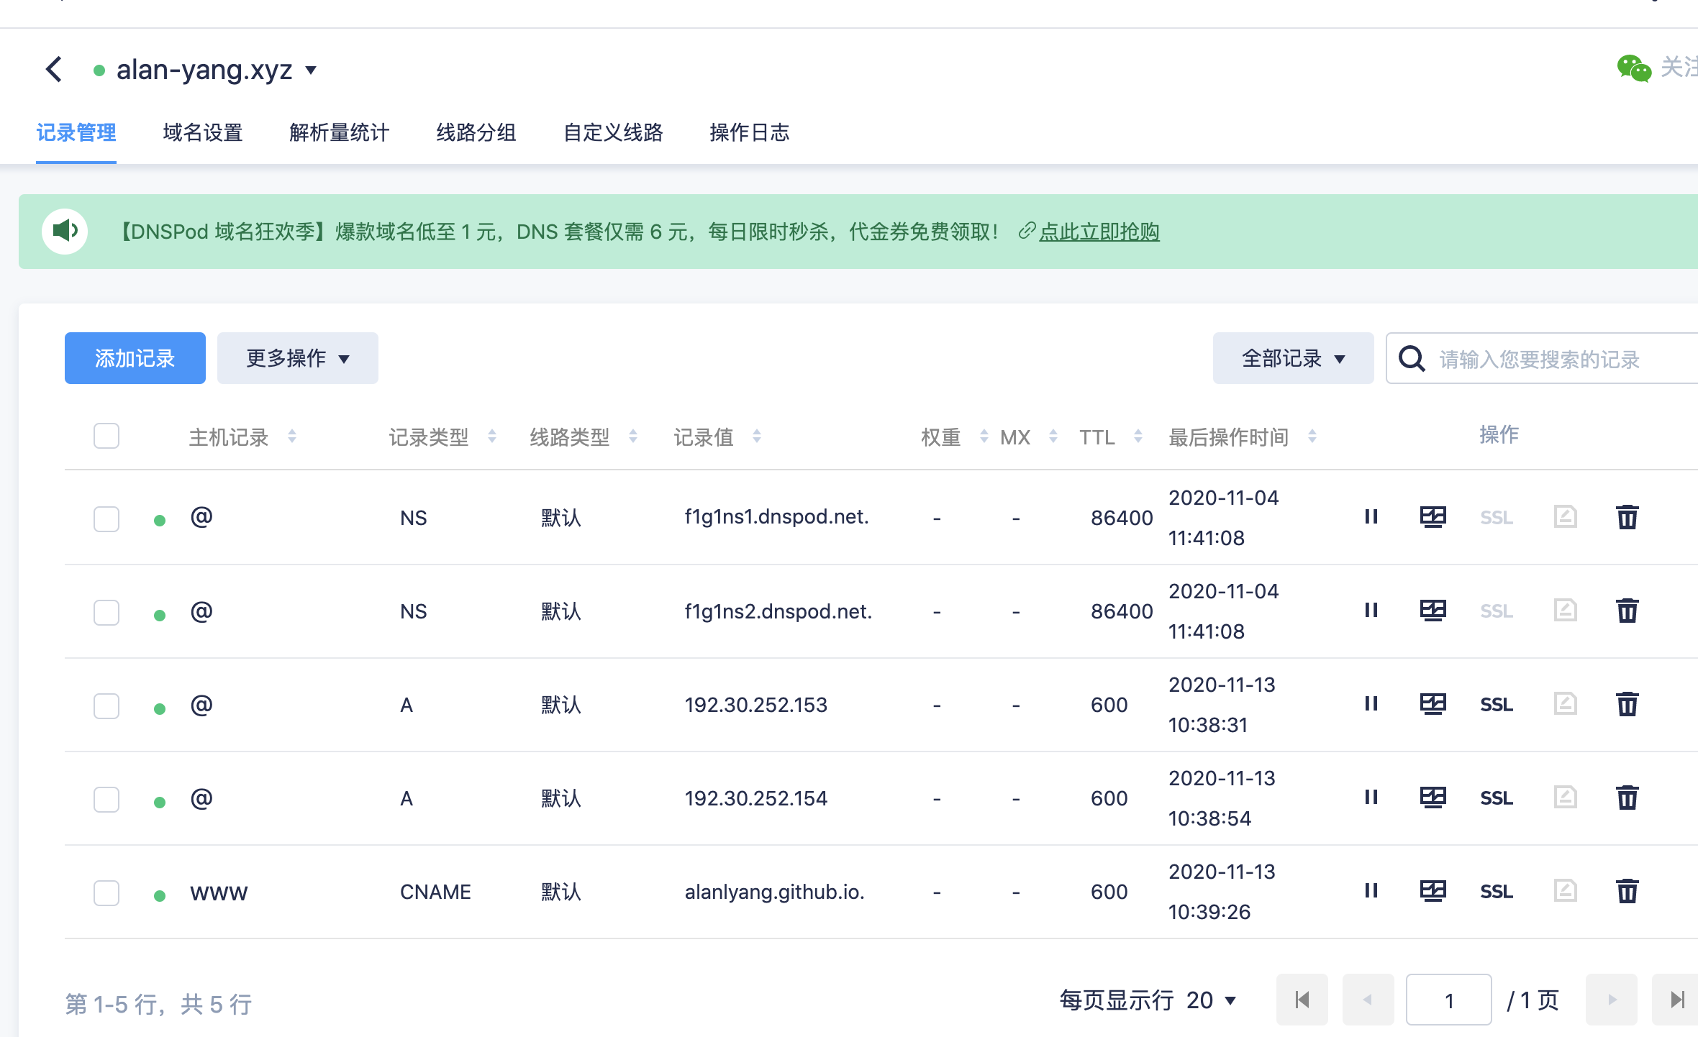This screenshot has height=1037, width=1698.
Task: Expand the alan-yang.xyz domain switcher
Action: click(311, 70)
